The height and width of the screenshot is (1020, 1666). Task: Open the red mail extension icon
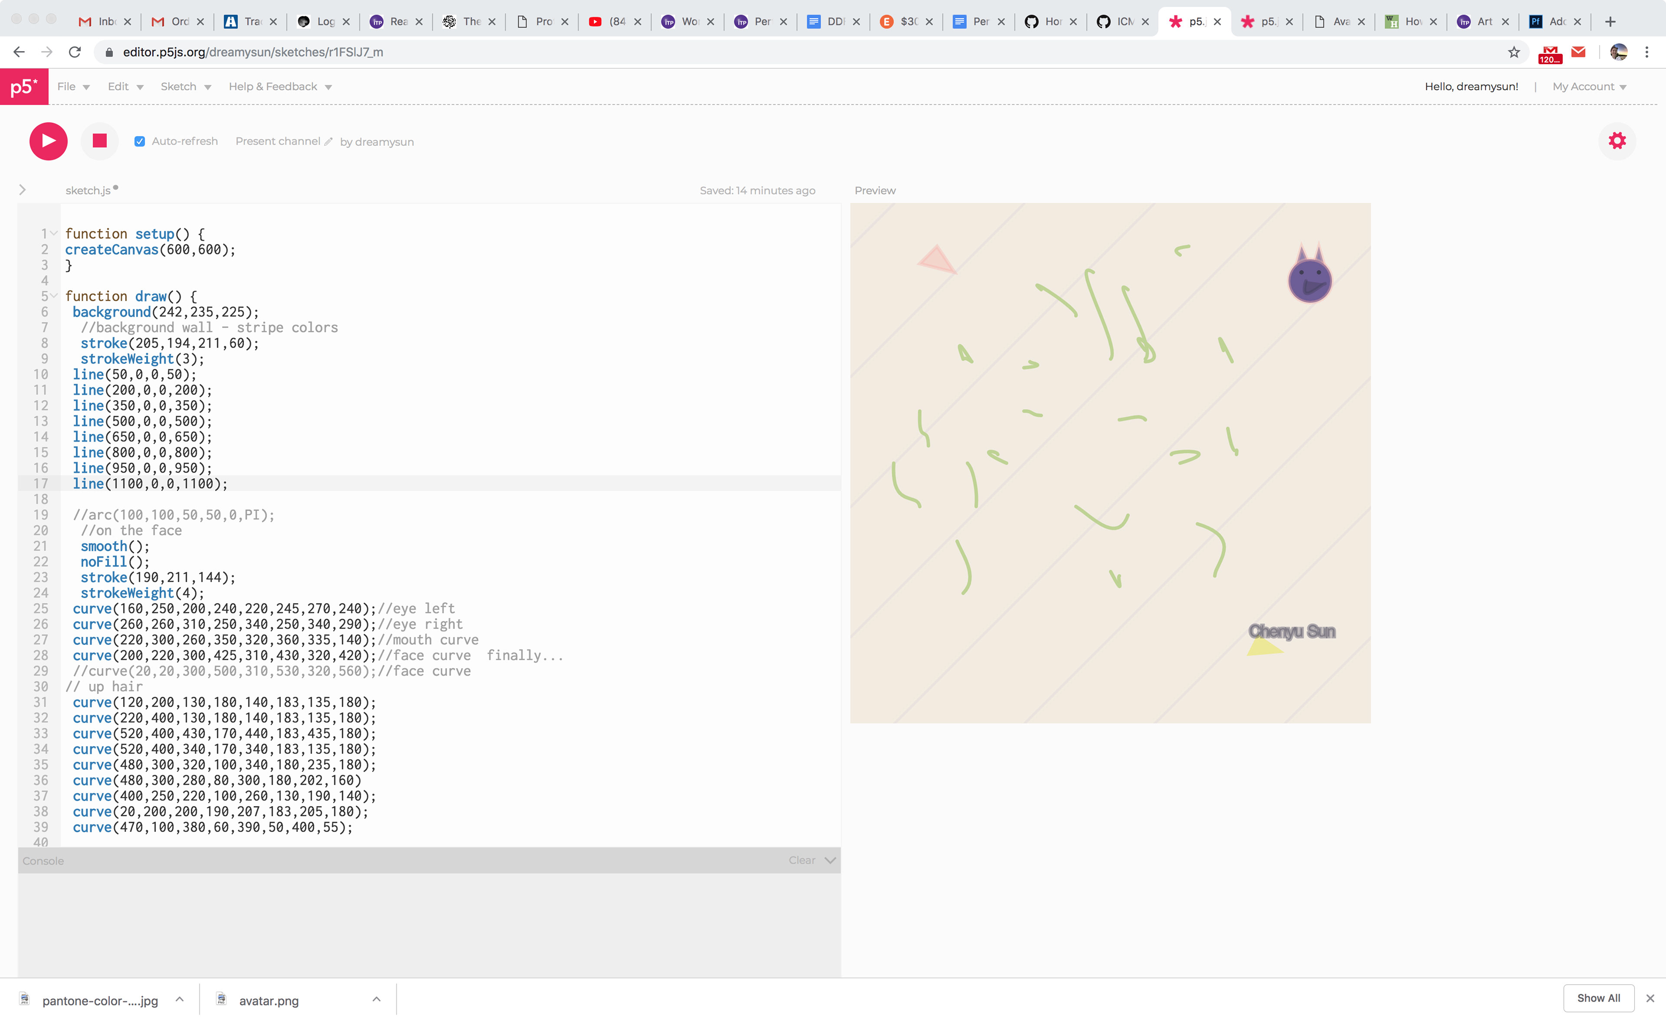coord(1578,51)
